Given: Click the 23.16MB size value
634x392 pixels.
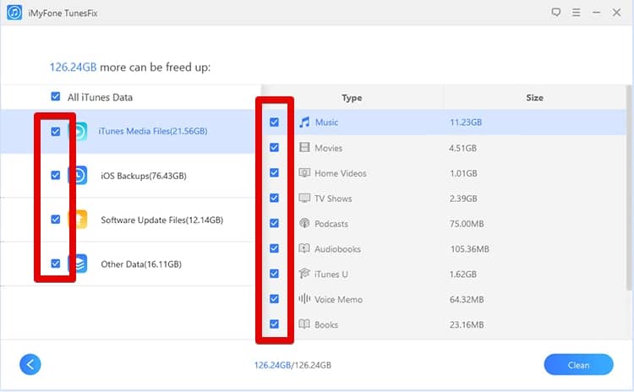Looking at the screenshot, I should (x=467, y=324).
